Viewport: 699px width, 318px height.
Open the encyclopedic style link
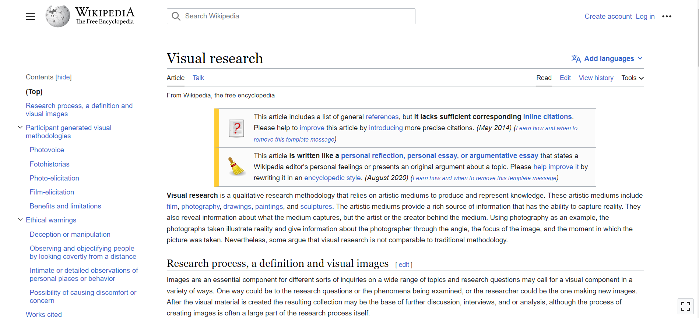[332, 178]
